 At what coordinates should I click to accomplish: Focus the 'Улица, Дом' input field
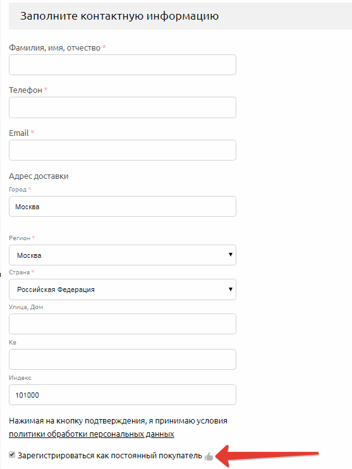click(x=123, y=324)
